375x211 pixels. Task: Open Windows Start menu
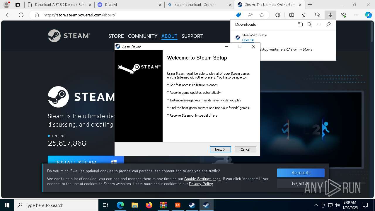7,205
